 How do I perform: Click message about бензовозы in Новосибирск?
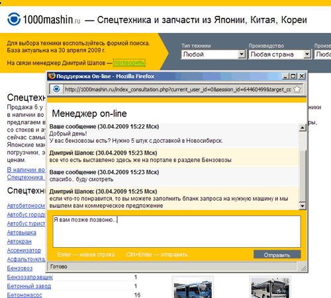(136, 141)
